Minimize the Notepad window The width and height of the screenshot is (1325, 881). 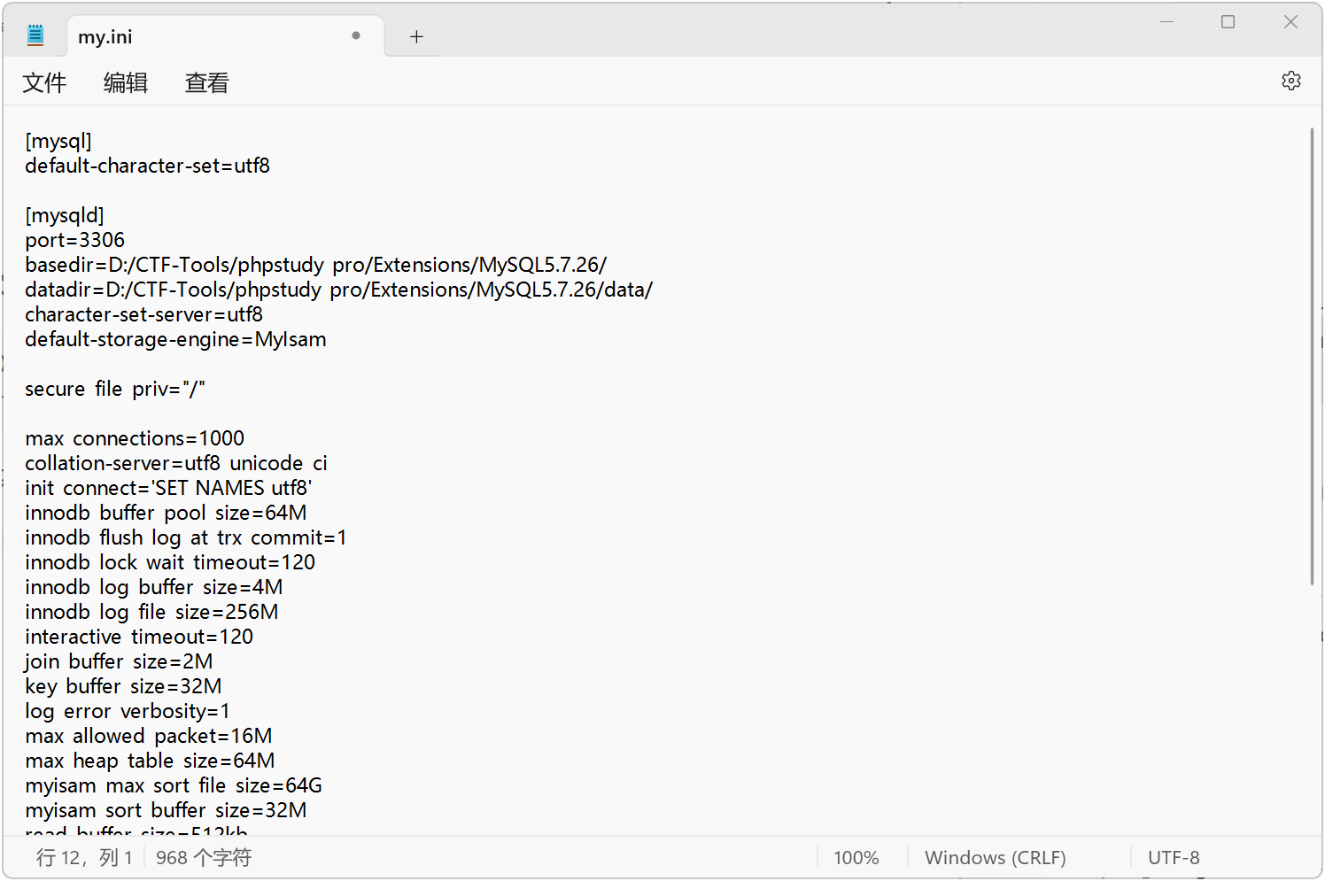click(1166, 22)
